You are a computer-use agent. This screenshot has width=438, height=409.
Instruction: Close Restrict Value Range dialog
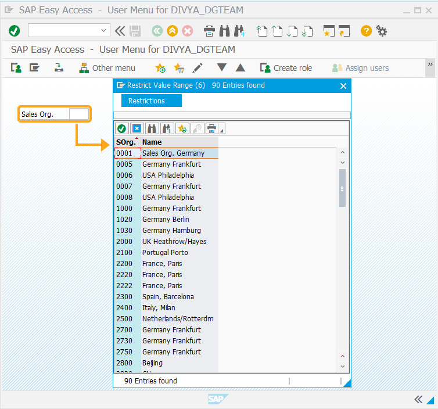pos(343,86)
